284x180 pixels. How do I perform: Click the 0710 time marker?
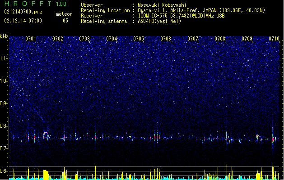coord(274,39)
